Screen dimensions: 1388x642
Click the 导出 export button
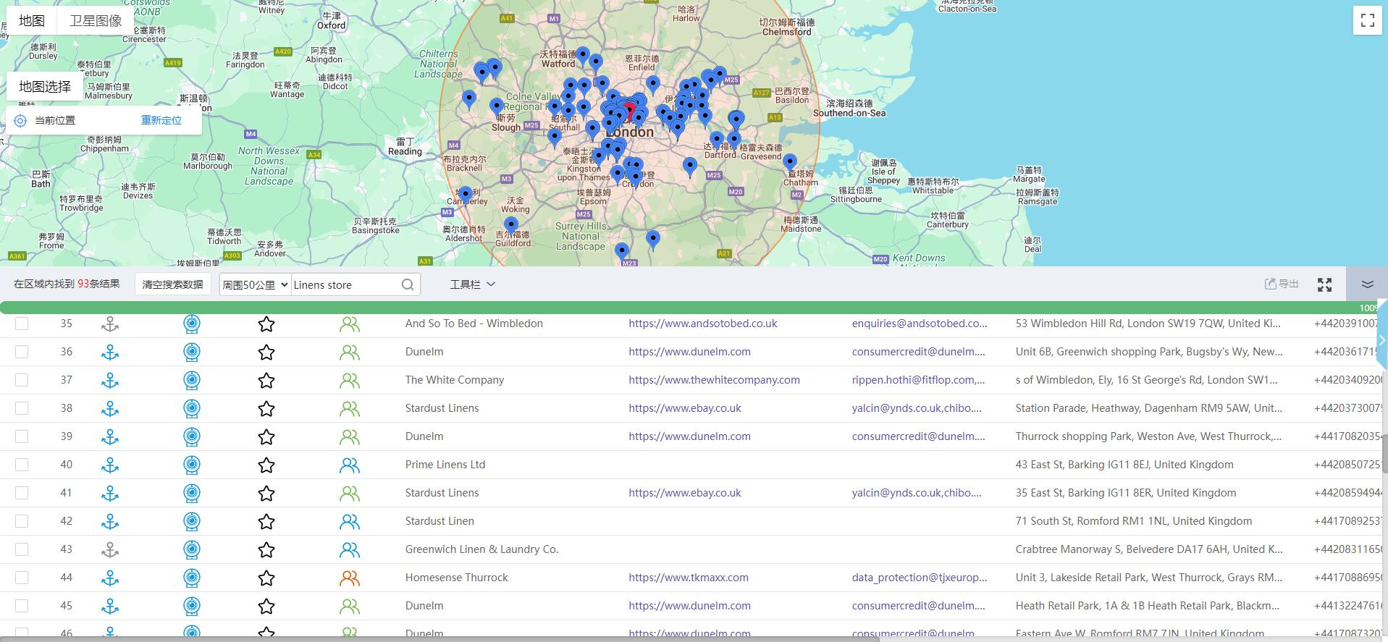tap(1282, 284)
